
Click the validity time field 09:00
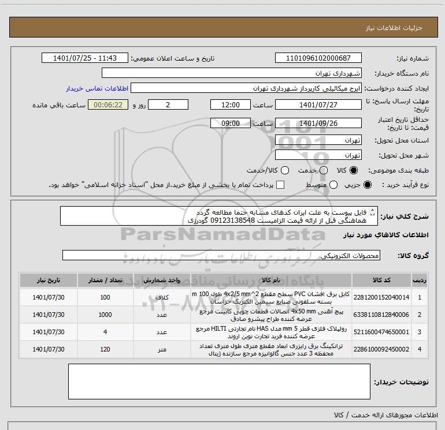(231, 123)
